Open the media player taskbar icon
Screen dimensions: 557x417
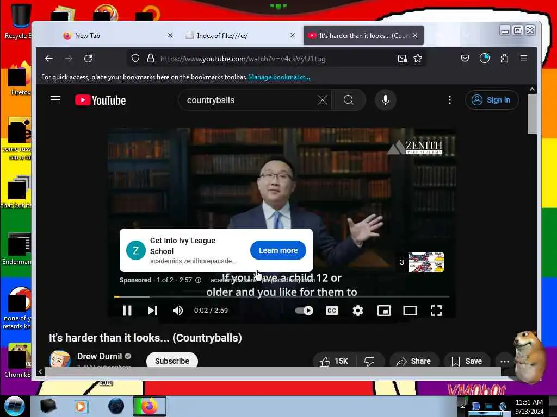[x=81, y=406]
